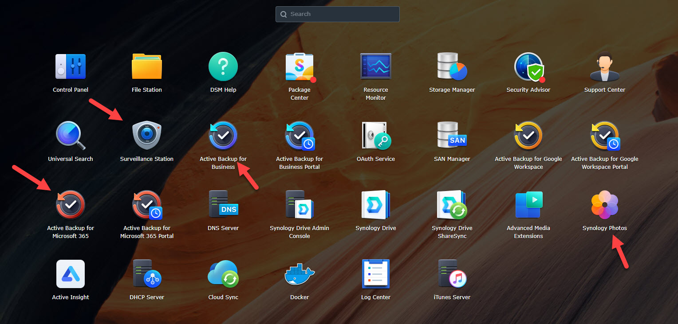Launch SAN Manager
The height and width of the screenshot is (324, 678).
[452, 136]
